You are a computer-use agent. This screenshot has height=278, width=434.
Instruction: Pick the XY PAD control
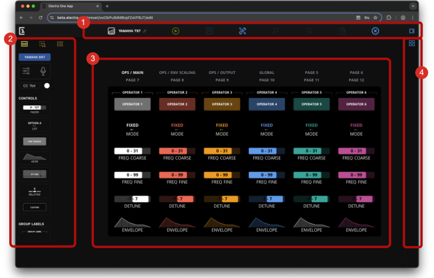35,174
